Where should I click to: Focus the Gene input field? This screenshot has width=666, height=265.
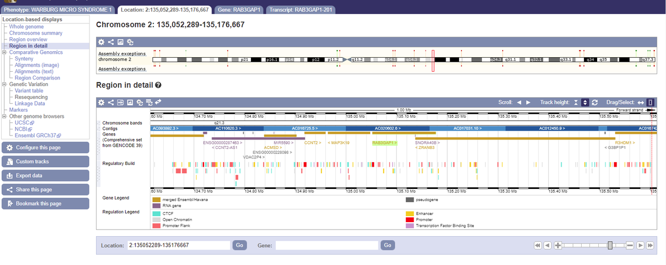[327, 245]
